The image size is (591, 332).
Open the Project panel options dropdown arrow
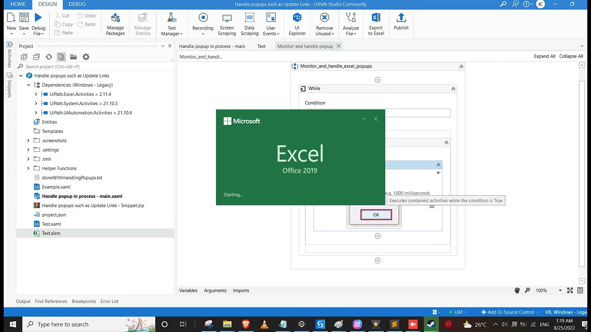(x=163, y=46)
